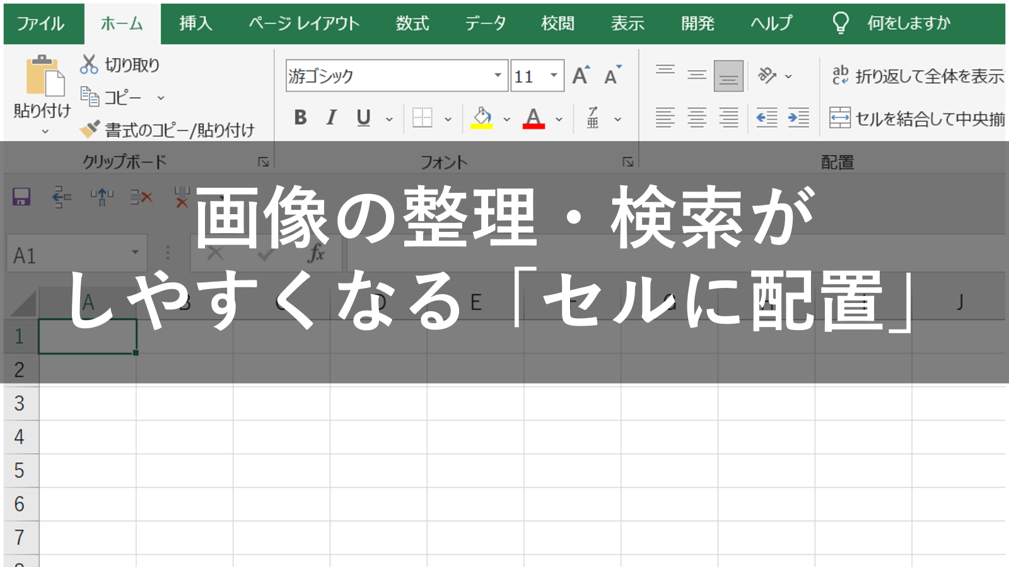This screenshot has width=1009, height=567.
Task: Click the lightbulb Tell Me icon
Action: [841, 23]
